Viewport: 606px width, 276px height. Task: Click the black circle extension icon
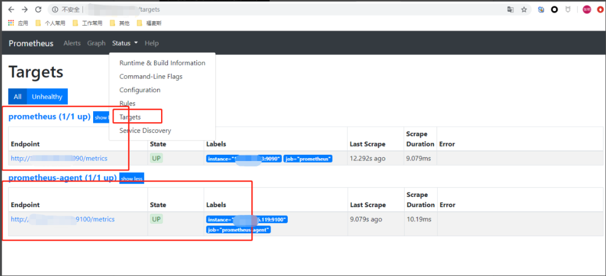point(554,10)
